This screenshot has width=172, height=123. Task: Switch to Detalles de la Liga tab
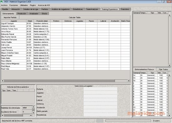click(31, 9)
